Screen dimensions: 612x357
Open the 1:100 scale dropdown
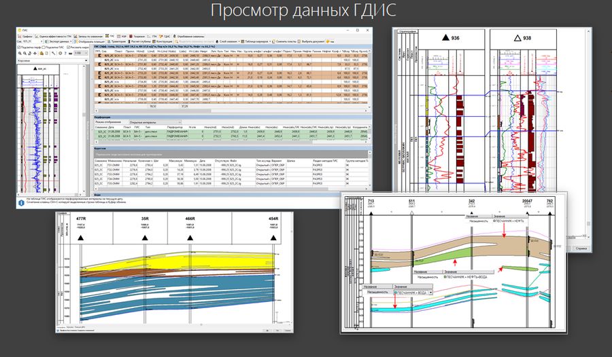pyautogui.click(x=81, y=53)
